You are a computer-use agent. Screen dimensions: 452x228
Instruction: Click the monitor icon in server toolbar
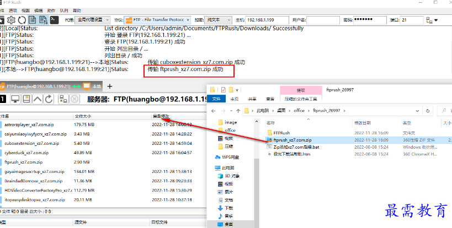(15, 99)
